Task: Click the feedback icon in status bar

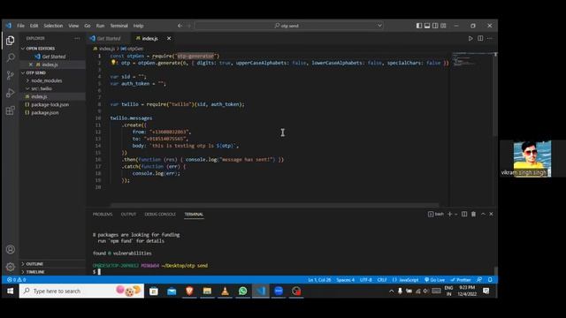Action: click(479, 280)
